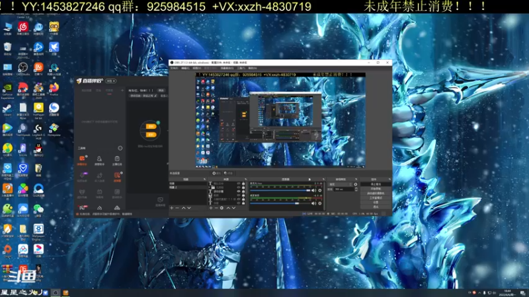Move the OBS scene down
This screenshot has height=297, width=529.
pos(189,208)
